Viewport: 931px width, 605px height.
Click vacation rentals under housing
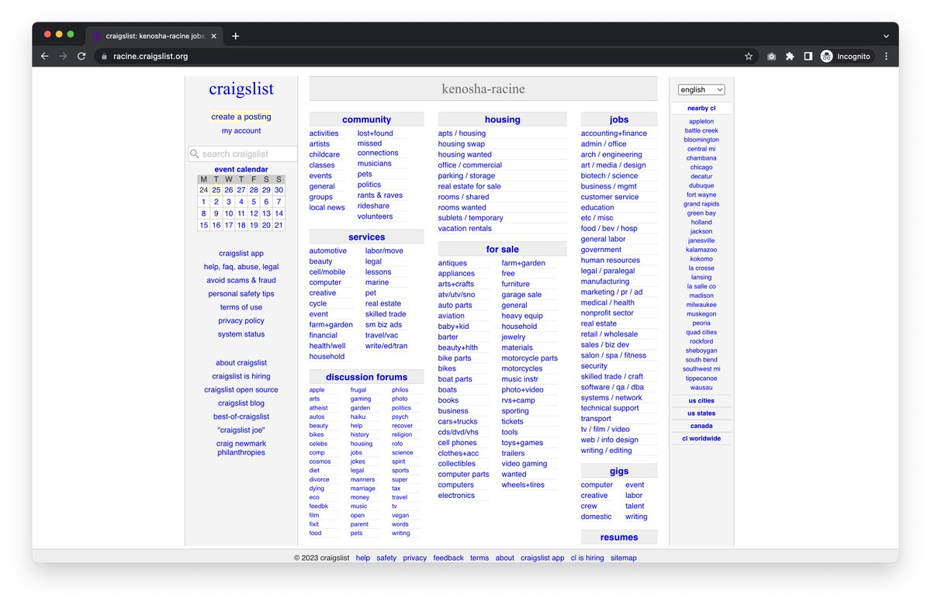[465, 229]
